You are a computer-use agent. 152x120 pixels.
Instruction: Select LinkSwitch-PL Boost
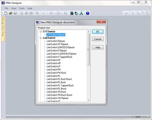pyautogui.click(x=56, y=89)
